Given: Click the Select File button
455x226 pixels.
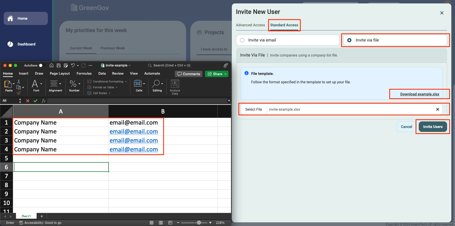Looking at the screenshot, I should pos(254,109).
